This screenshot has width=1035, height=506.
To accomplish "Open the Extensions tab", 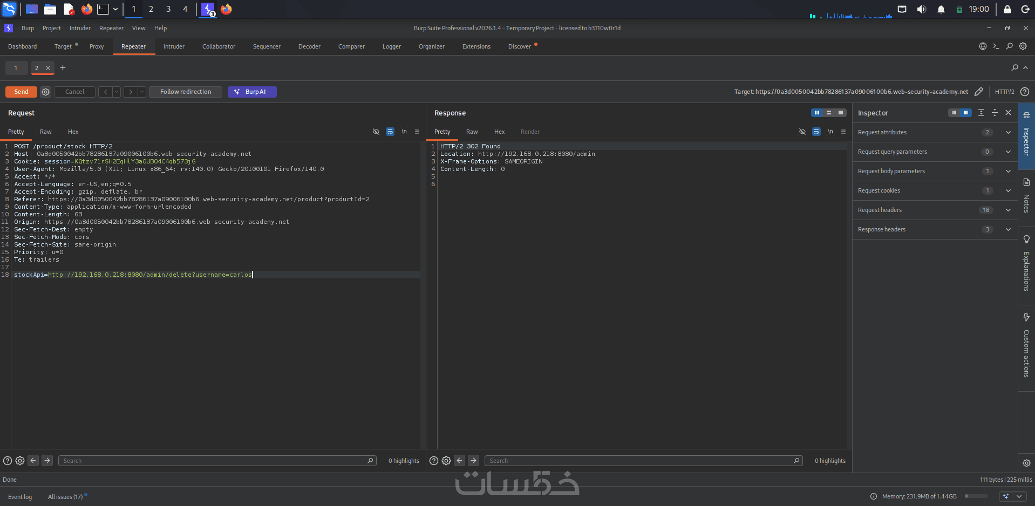I will tap(476, 46).
